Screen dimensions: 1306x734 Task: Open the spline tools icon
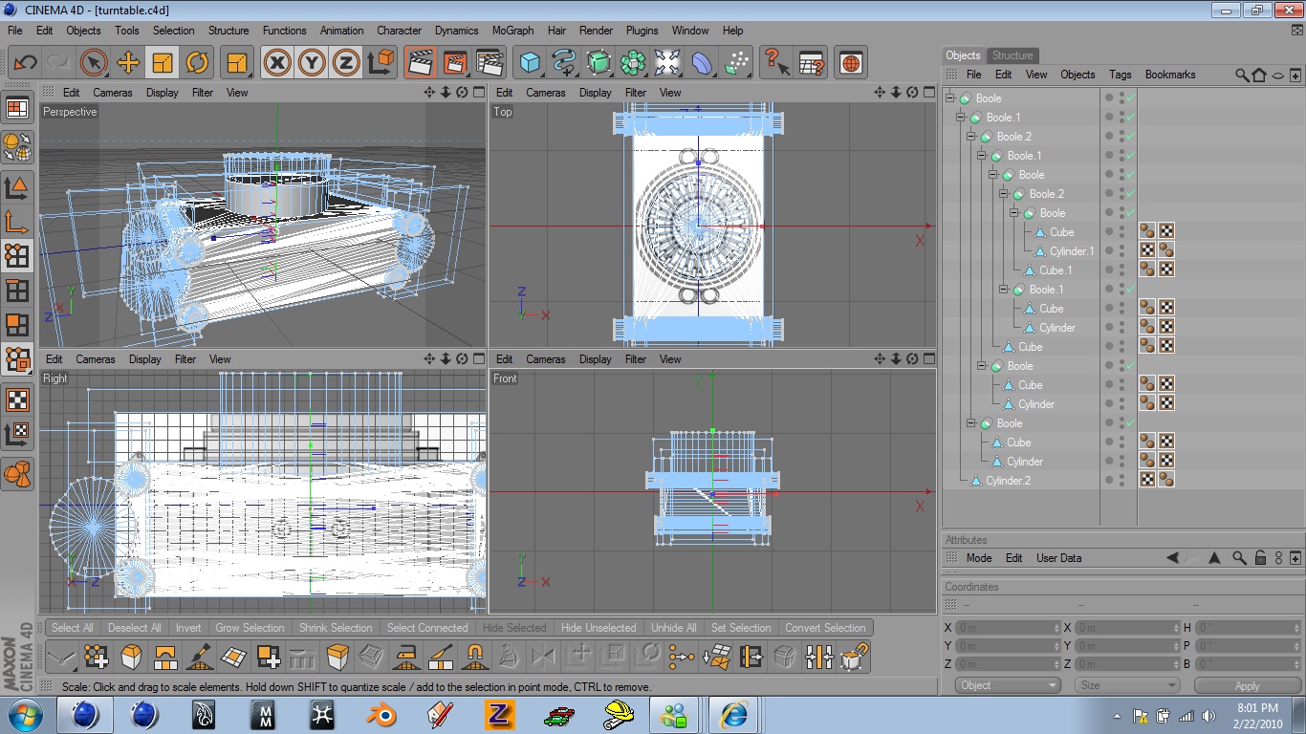pyautogui.click(x=564, y=63)
